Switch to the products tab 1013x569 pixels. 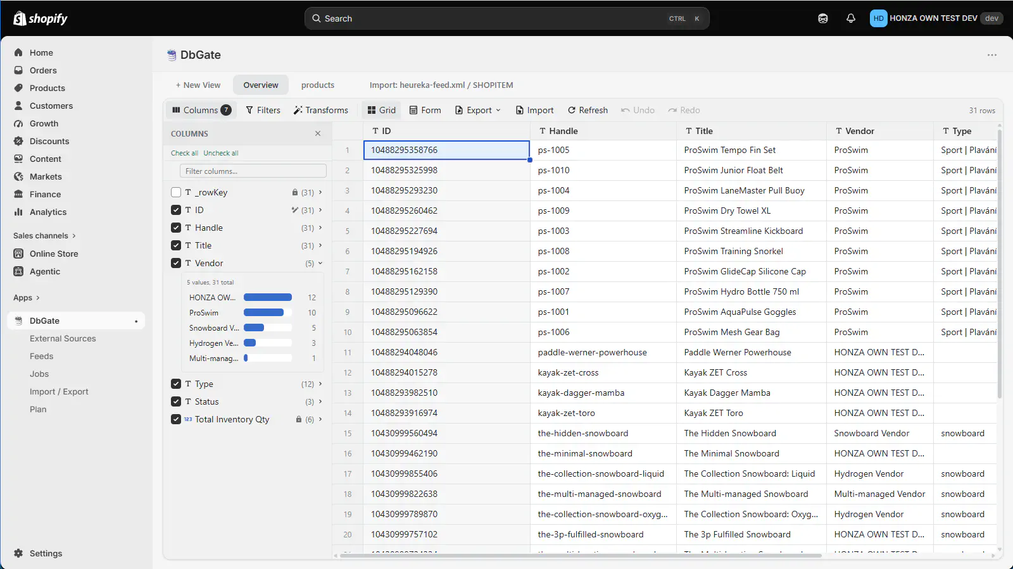click(x=318, y=85)
